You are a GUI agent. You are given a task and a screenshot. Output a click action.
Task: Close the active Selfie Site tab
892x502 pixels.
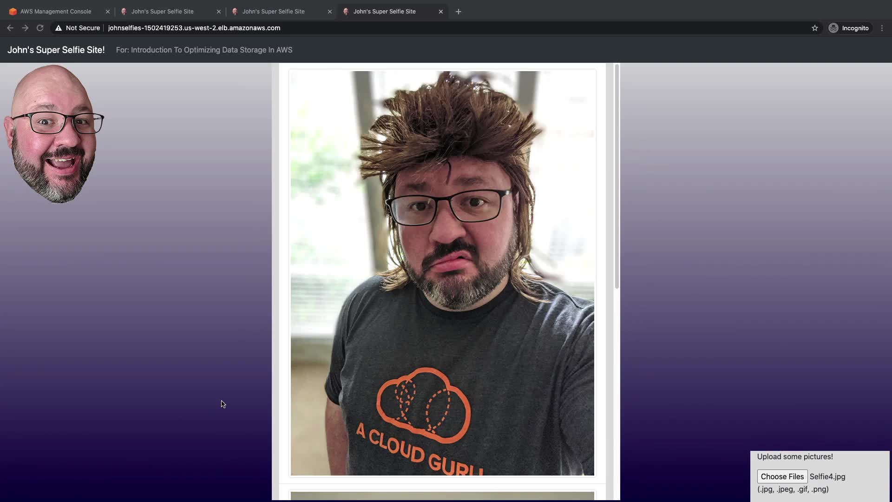[441, 12]
